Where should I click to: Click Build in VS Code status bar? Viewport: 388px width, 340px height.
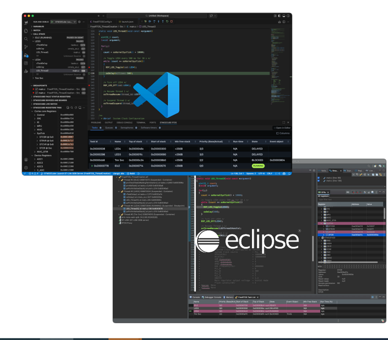[131, 173]
